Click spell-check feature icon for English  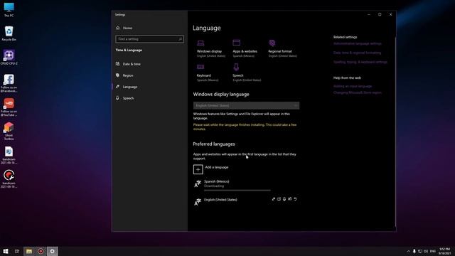coord(296,199)
